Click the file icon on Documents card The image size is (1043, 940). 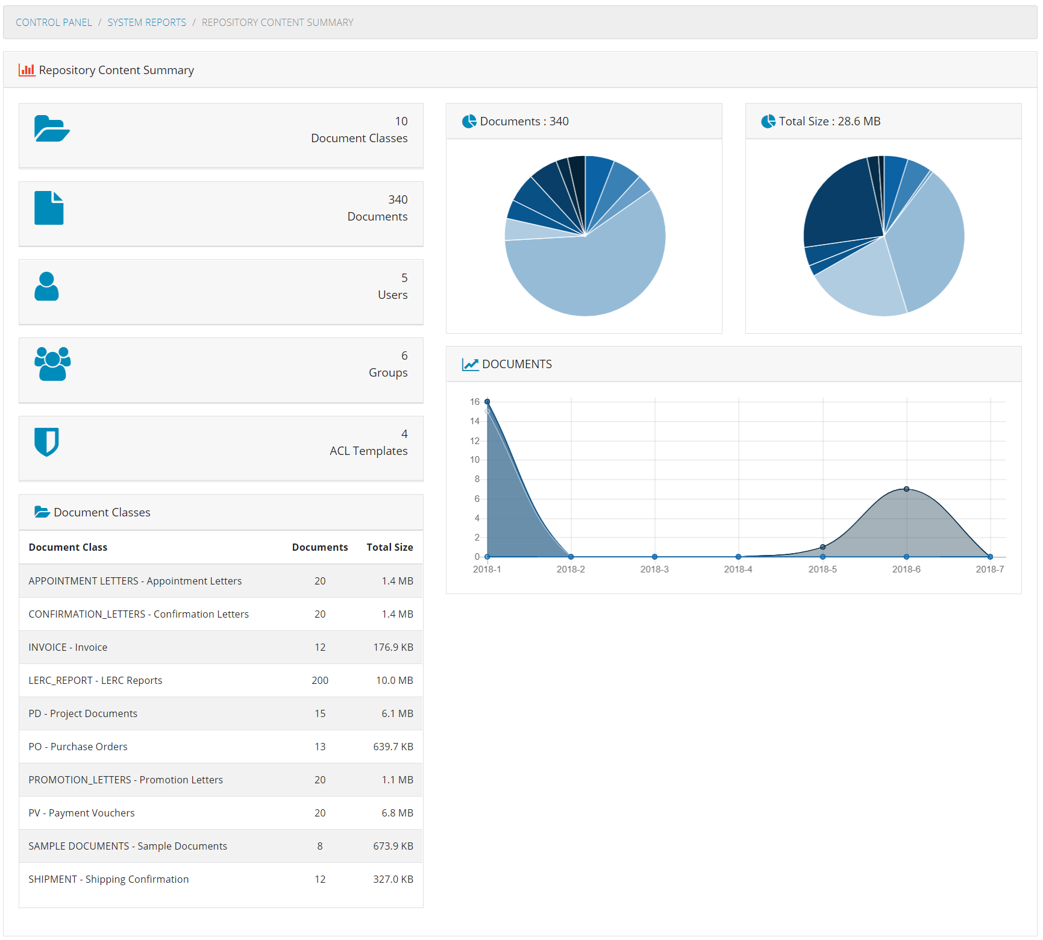pos(49,208)
